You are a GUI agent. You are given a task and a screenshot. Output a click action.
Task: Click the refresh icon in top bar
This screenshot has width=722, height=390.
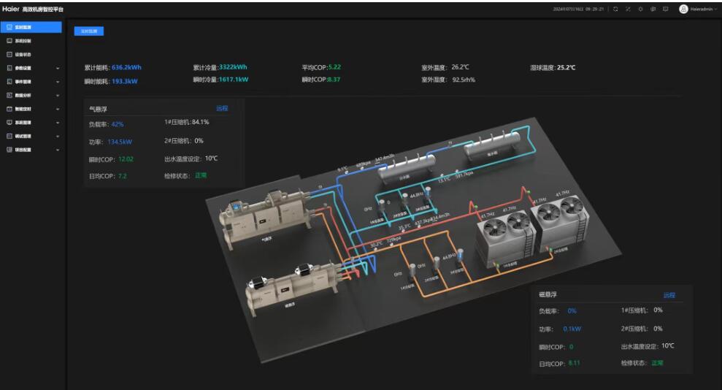coord(616,9)
